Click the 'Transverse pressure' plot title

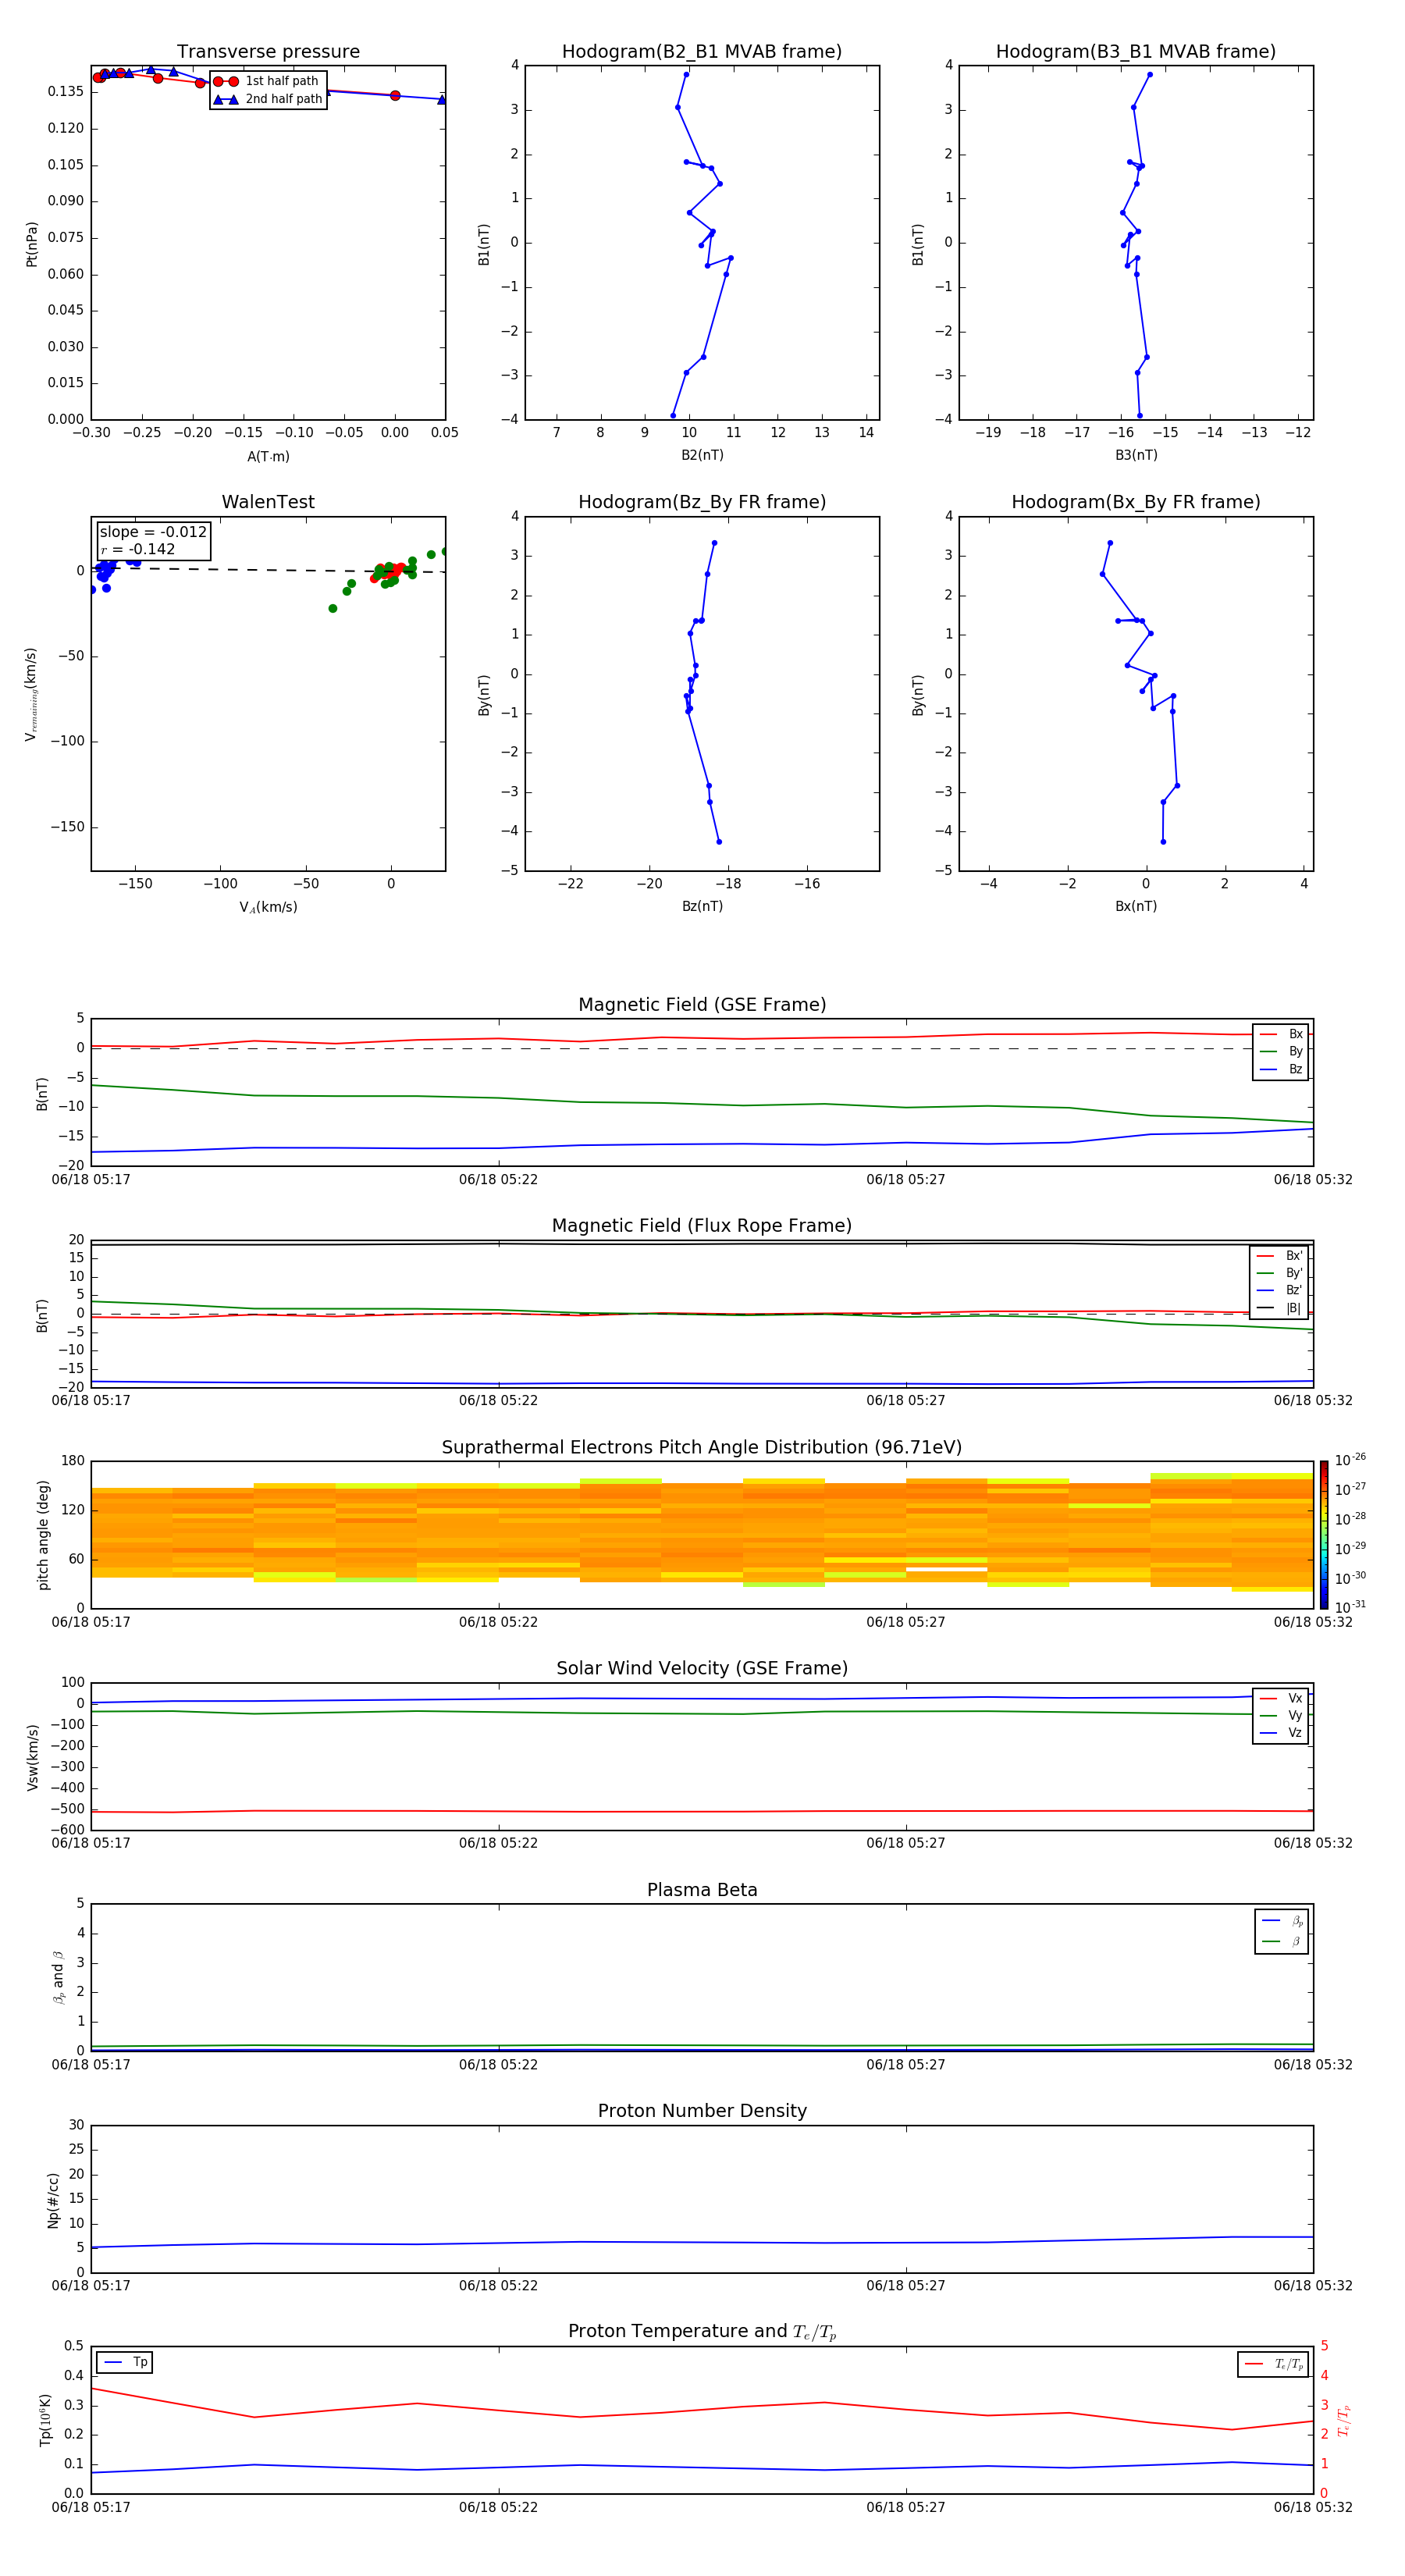pyautogui.click(x=268, y=52)
